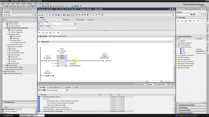This screenshot has width=209, height=117.
Task: Click the Info messages vertical scrollbar
Action: click(x=174, y=105)
